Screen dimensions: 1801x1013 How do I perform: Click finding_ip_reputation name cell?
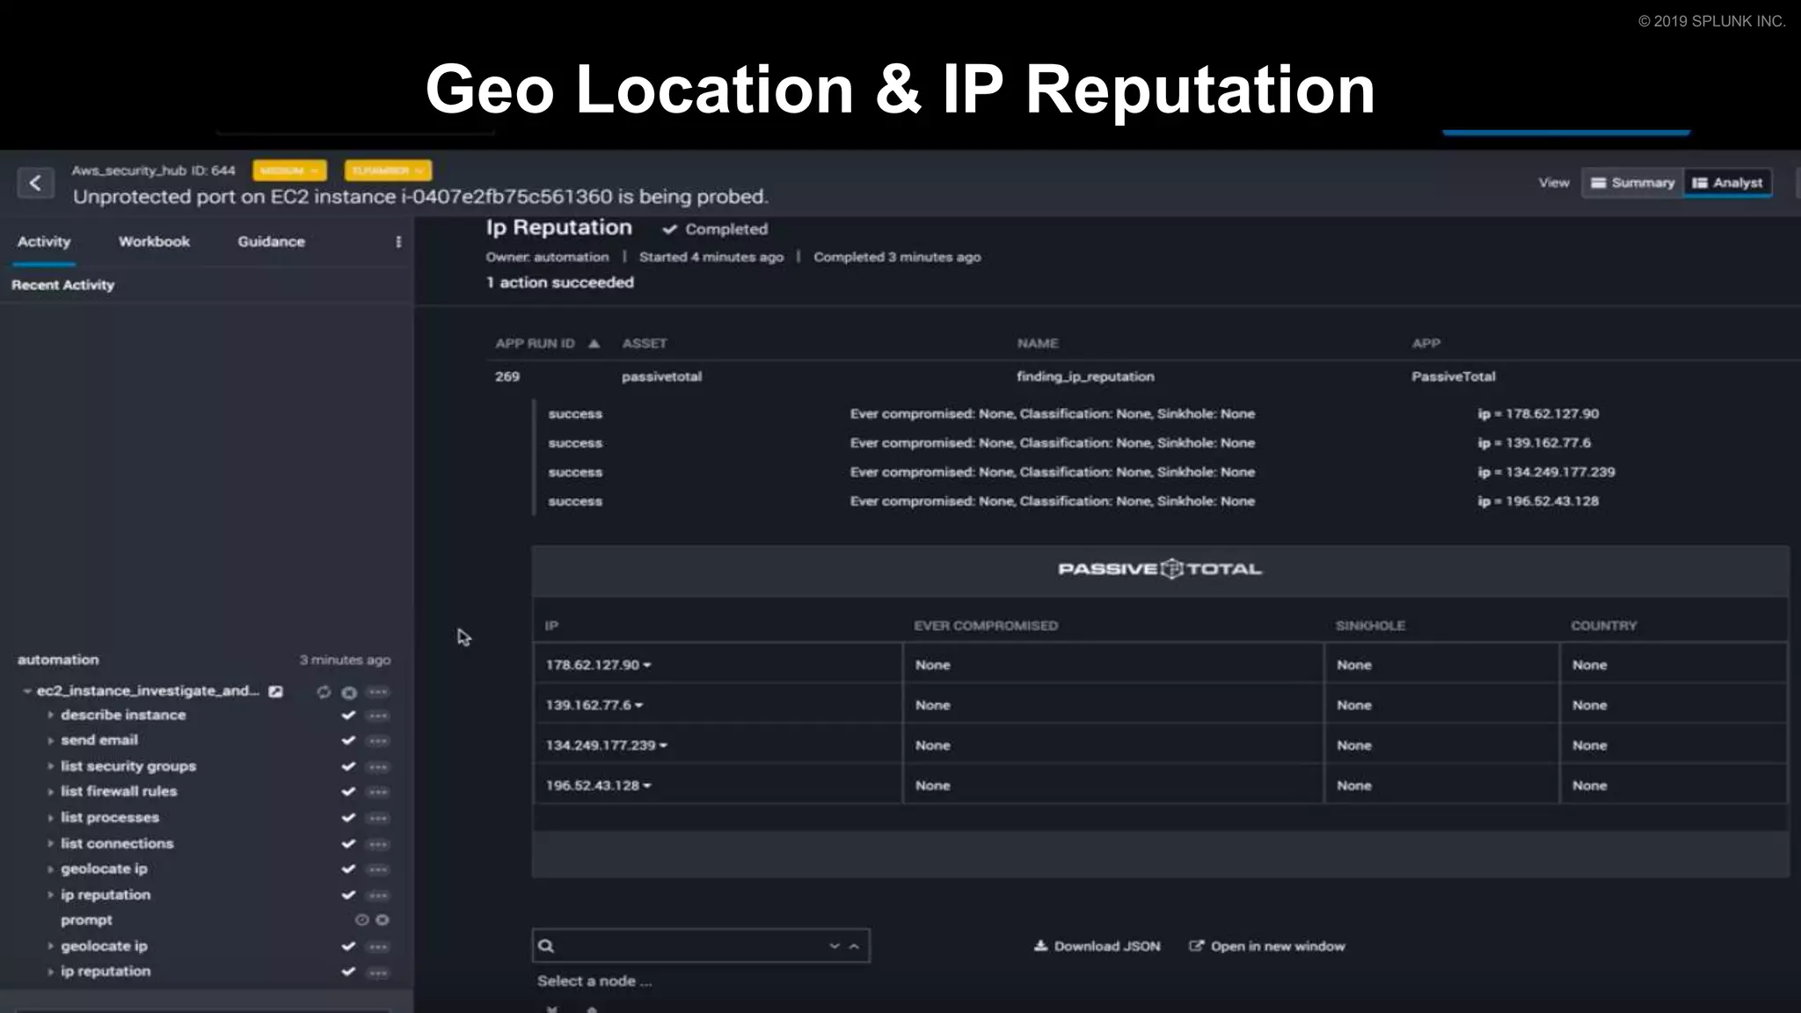1085,376
